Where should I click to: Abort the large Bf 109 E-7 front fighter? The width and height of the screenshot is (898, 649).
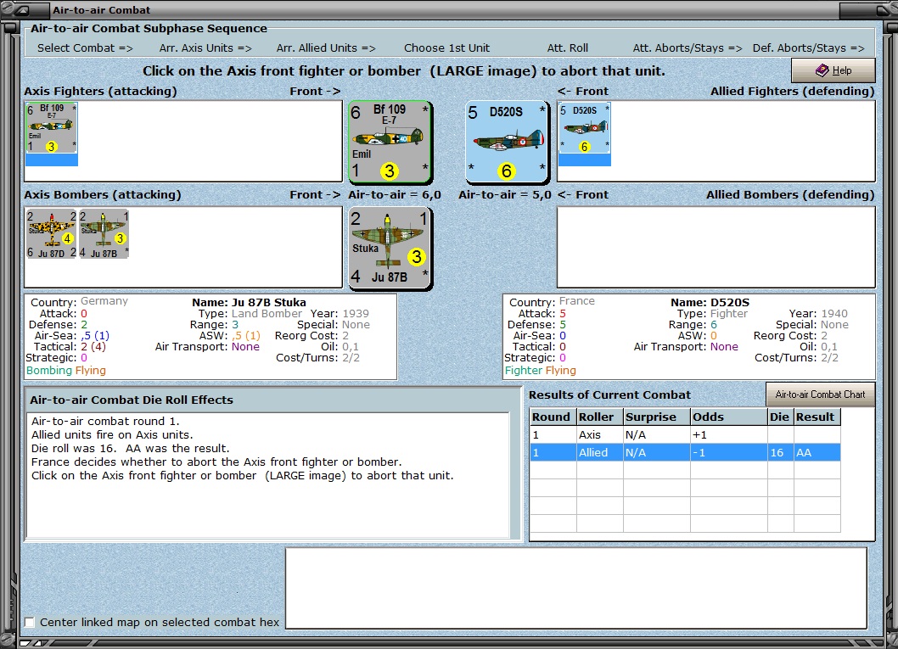click(x=390, y=142)
